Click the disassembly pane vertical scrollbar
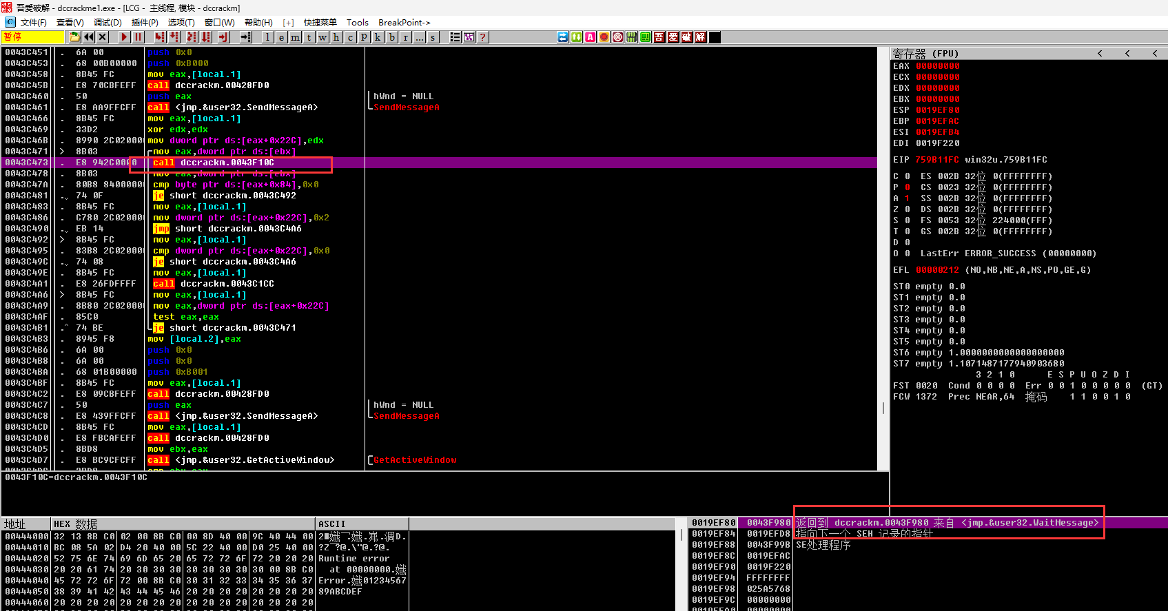1168x611 pixels. pyautogui.click(x=883, y=258)
